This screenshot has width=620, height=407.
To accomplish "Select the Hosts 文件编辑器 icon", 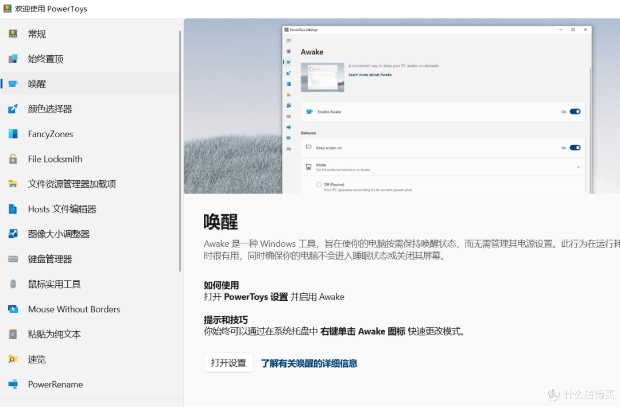I will pyautogui.click(x=13, y=209).
